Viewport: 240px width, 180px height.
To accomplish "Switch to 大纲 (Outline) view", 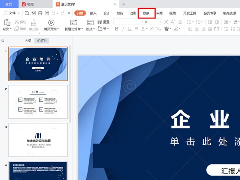I will tap(28, 41).
